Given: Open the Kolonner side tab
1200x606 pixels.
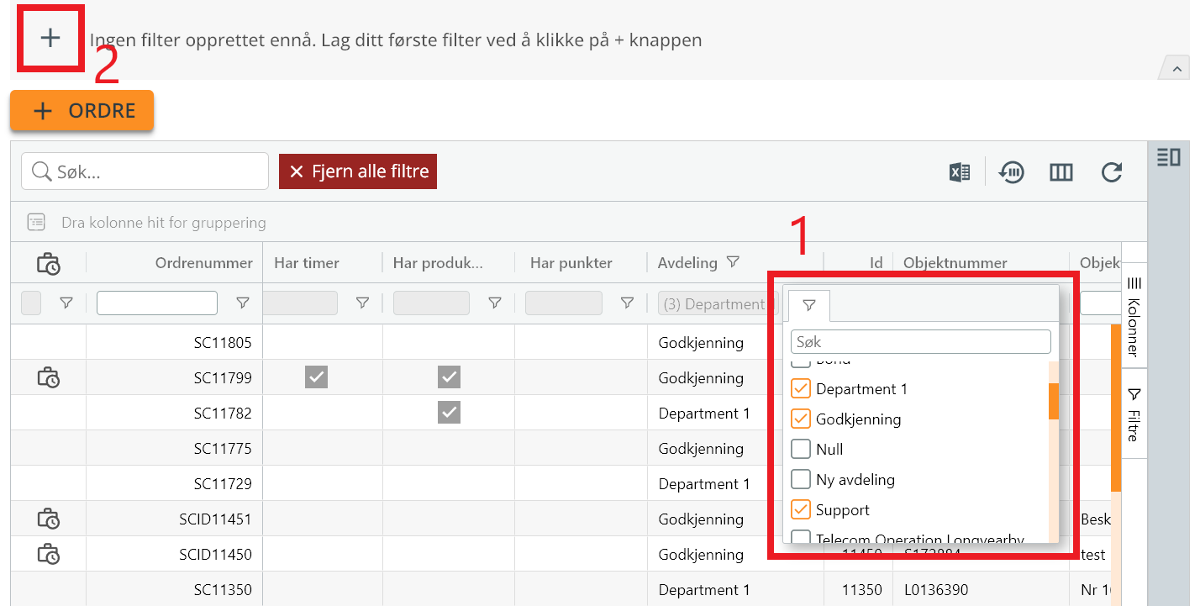Looking at the screenshot, I should (1134, 316).
